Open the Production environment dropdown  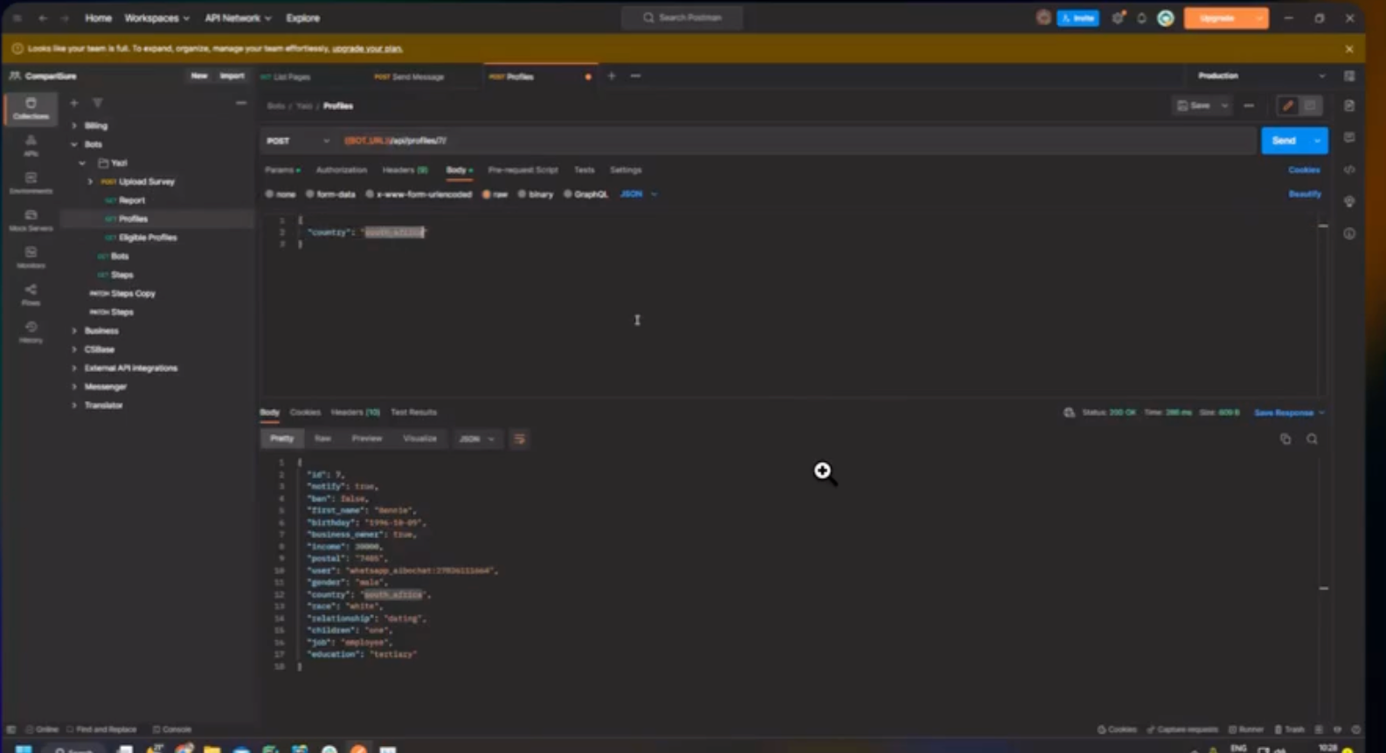pos(1261,76)
